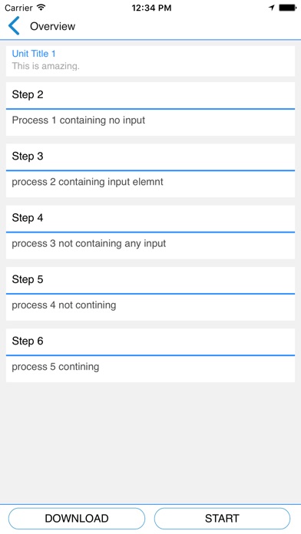301x534 pixels.
Task: Select the Step 5 header
Action: [150, 280]
